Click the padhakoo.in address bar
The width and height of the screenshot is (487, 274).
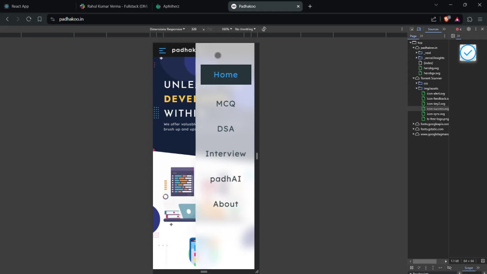tap(239, 19)
